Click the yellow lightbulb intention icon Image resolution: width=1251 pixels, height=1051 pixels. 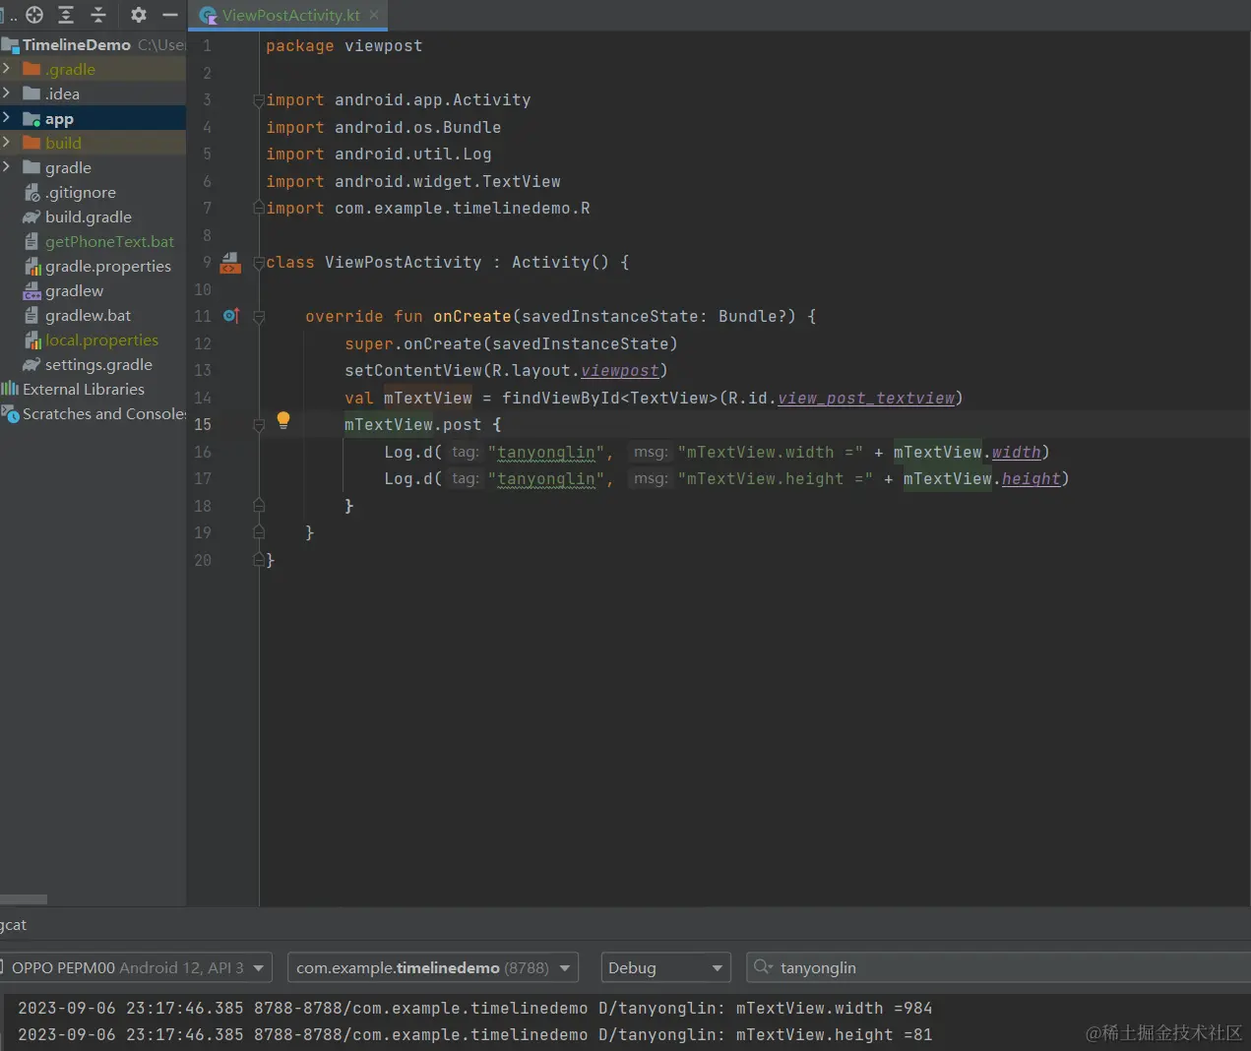tap(283, 420)
